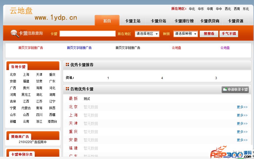Viewport: 254px width, 159px height.
Task: Click the 湖北 province link
Action: point(39,95)
